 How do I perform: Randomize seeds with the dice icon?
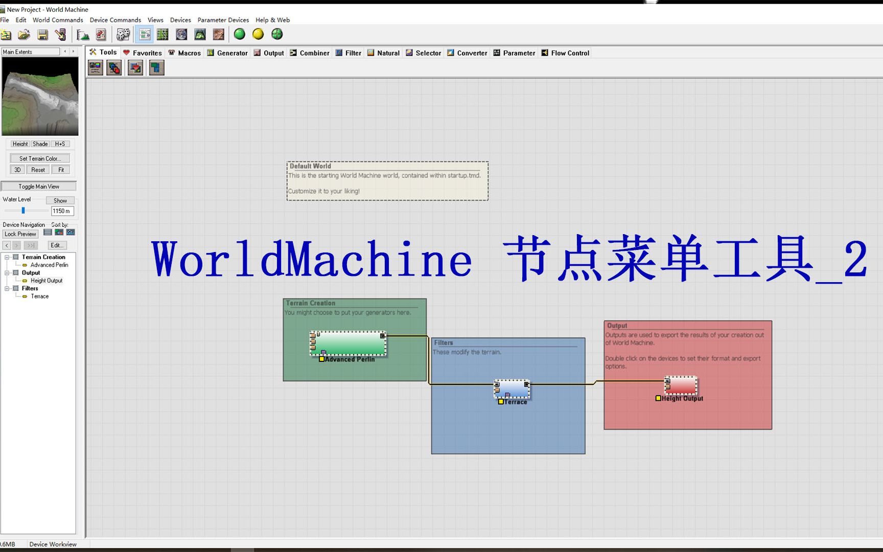tap(123, 35)
